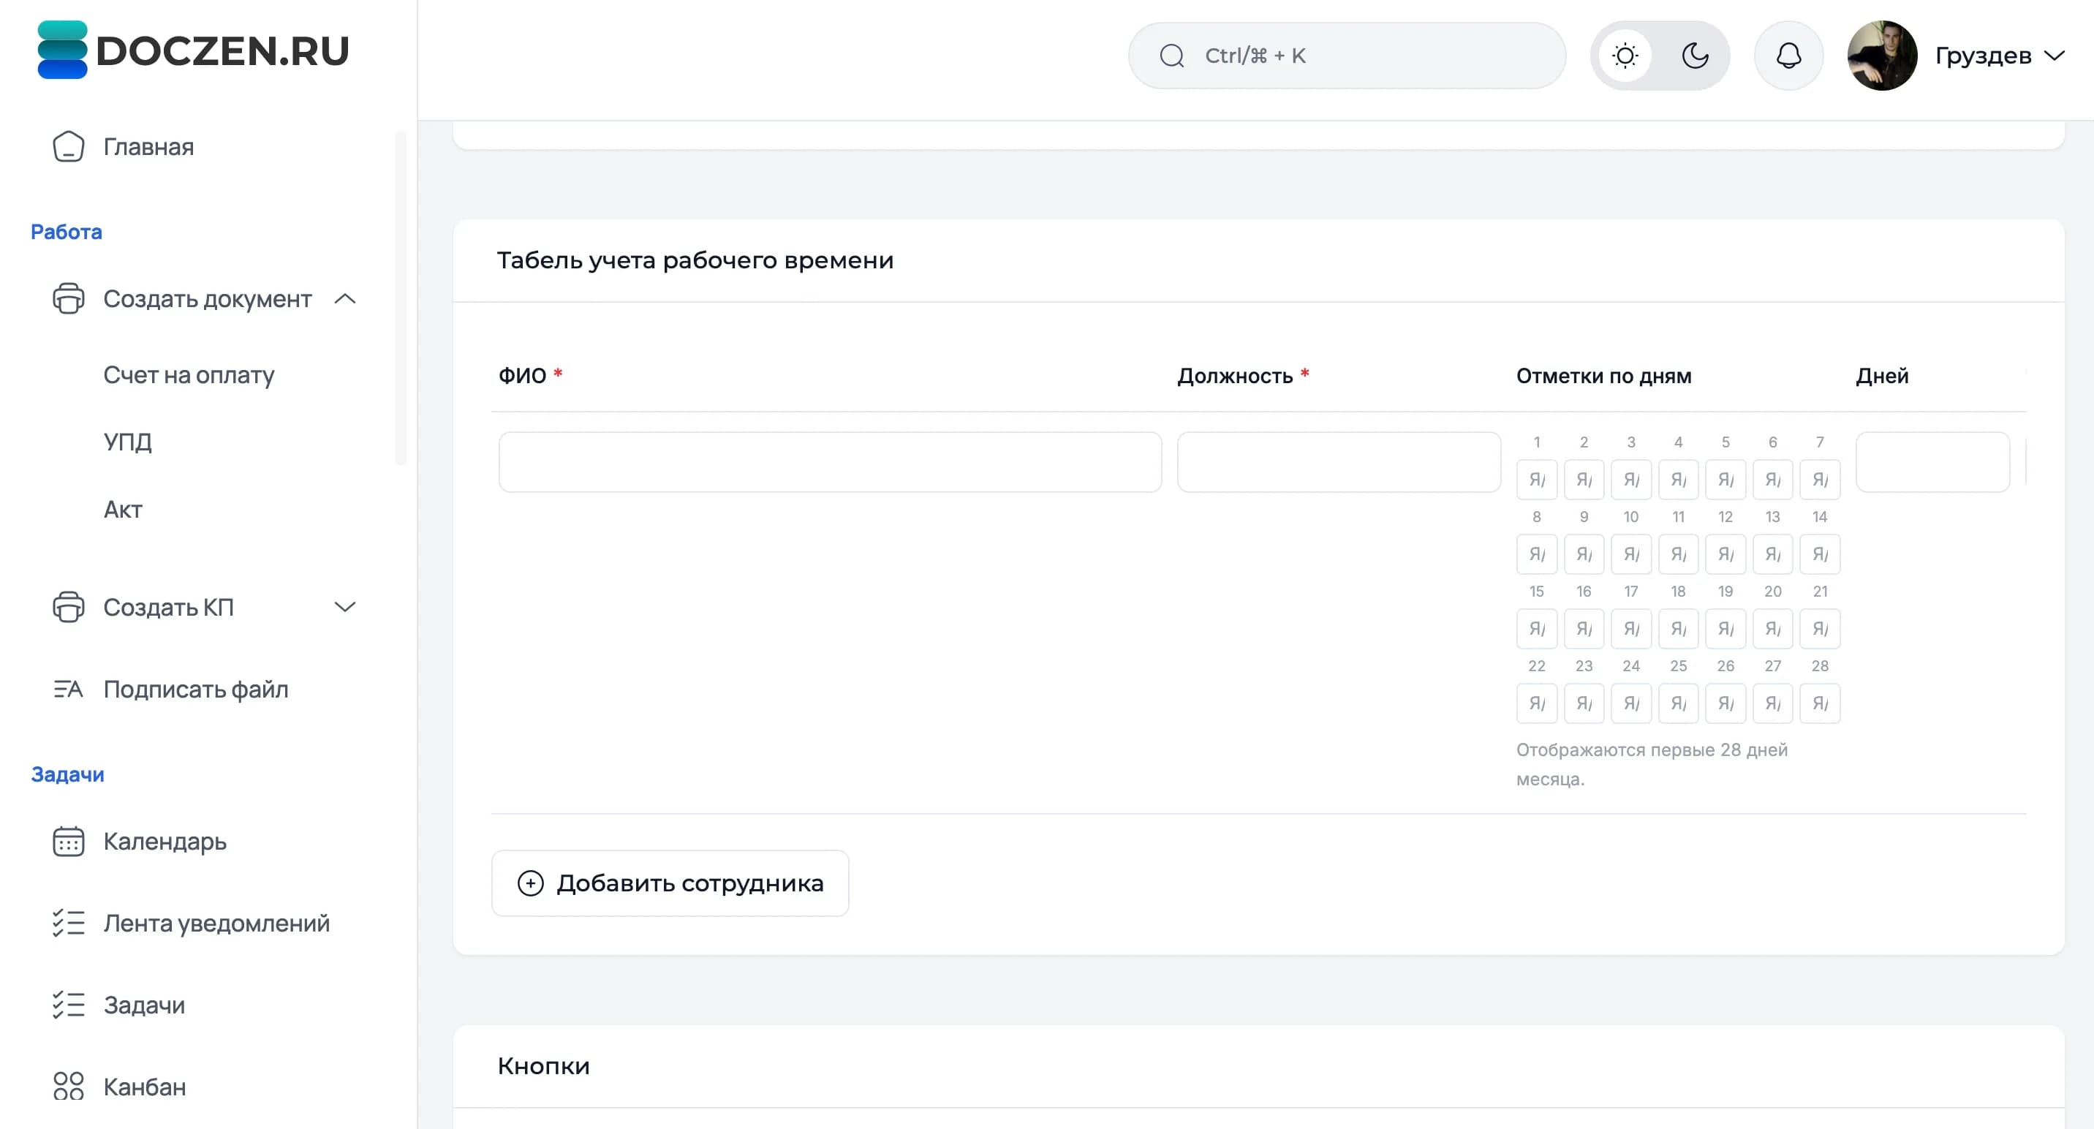Open Подписать файл page
The width and height of the screenshot is (2094, 1129).
196,690
